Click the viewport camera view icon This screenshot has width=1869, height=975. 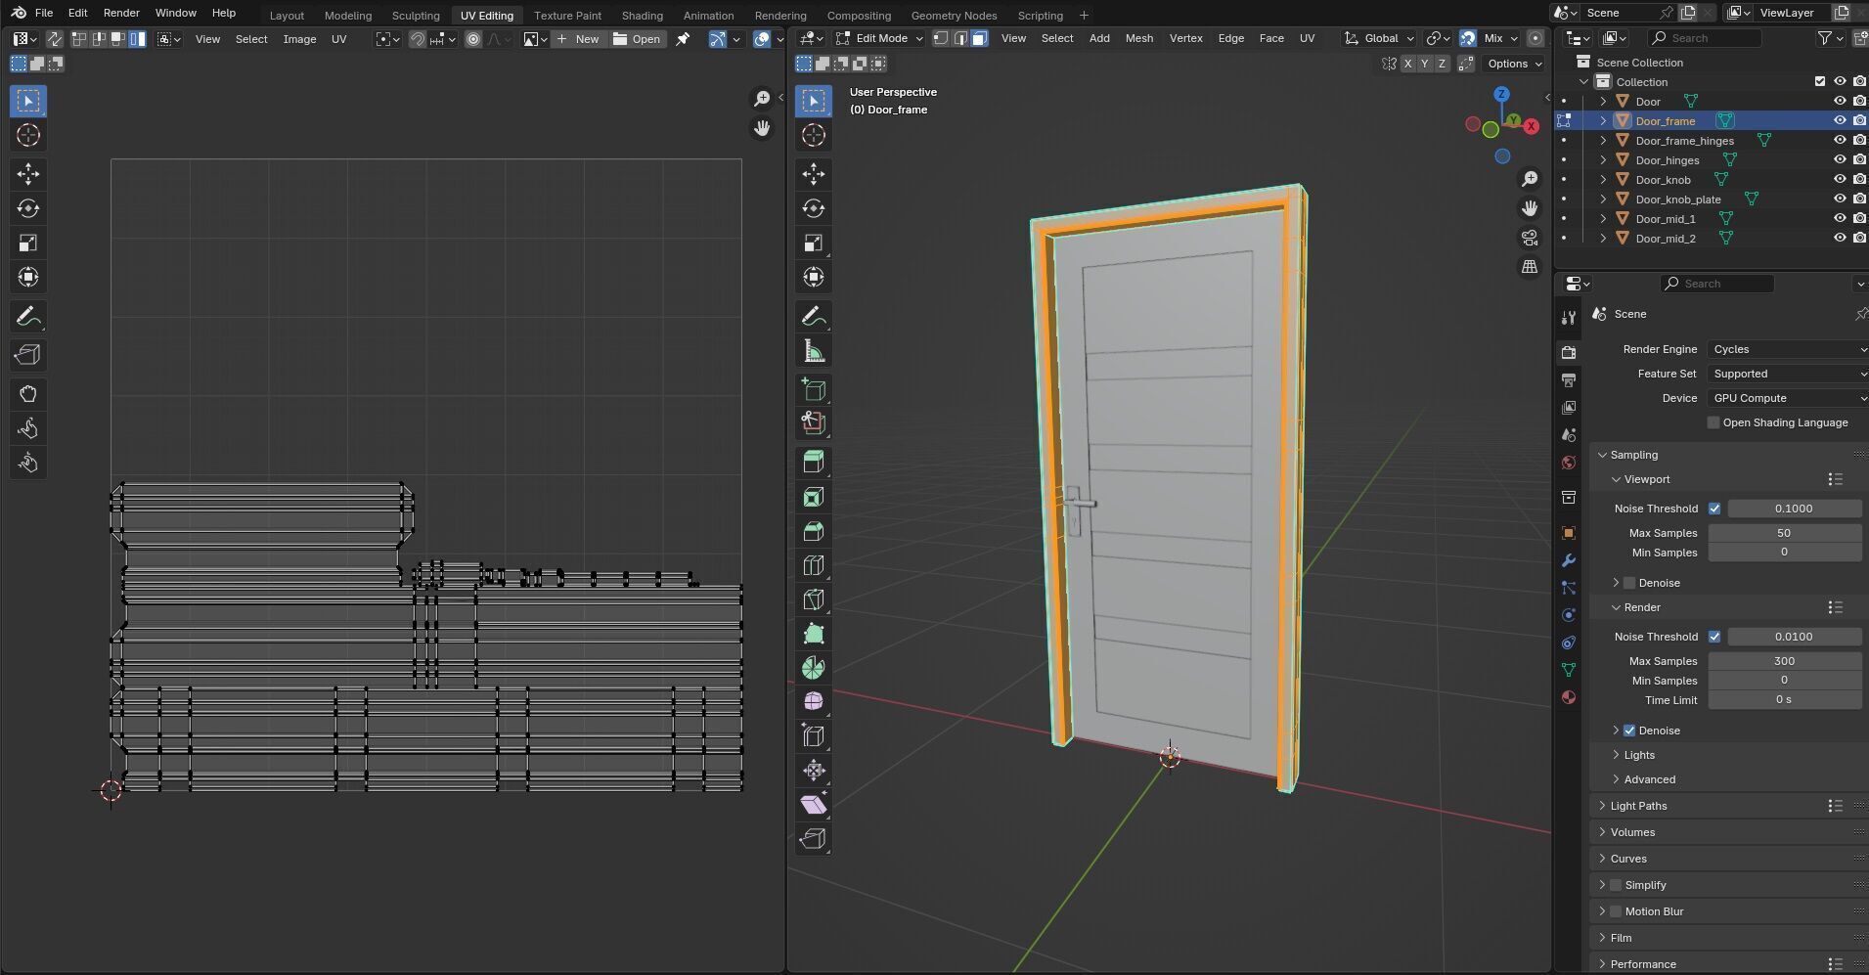click(x=1530, y=238)
